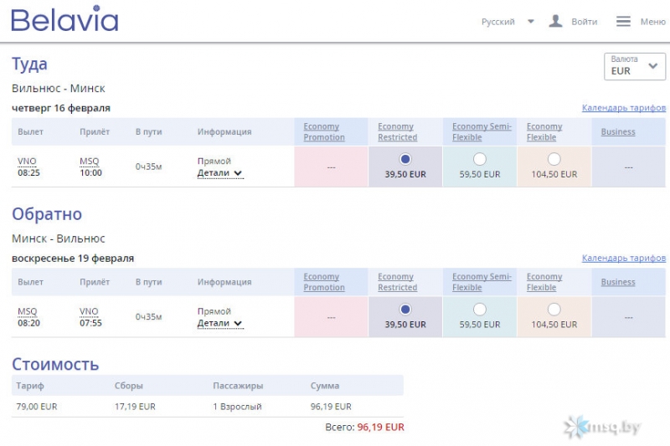670x446 pixels.
Task: Click the user profile icon
Action: click(555, 21)
